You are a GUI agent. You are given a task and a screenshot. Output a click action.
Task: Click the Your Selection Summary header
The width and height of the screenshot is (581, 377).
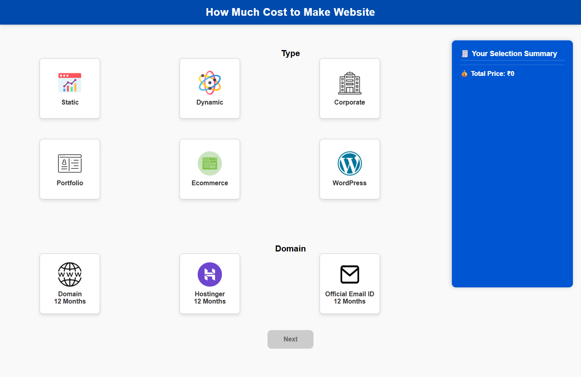(x=514, y=53)
